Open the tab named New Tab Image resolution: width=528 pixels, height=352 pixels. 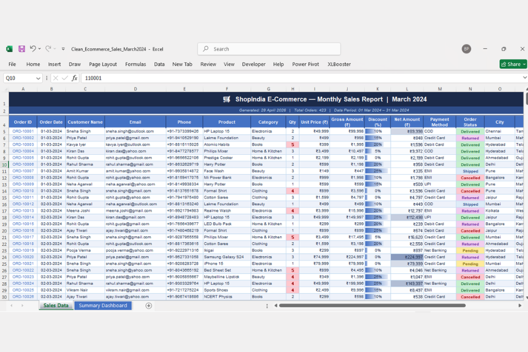(x=182, y=64)
